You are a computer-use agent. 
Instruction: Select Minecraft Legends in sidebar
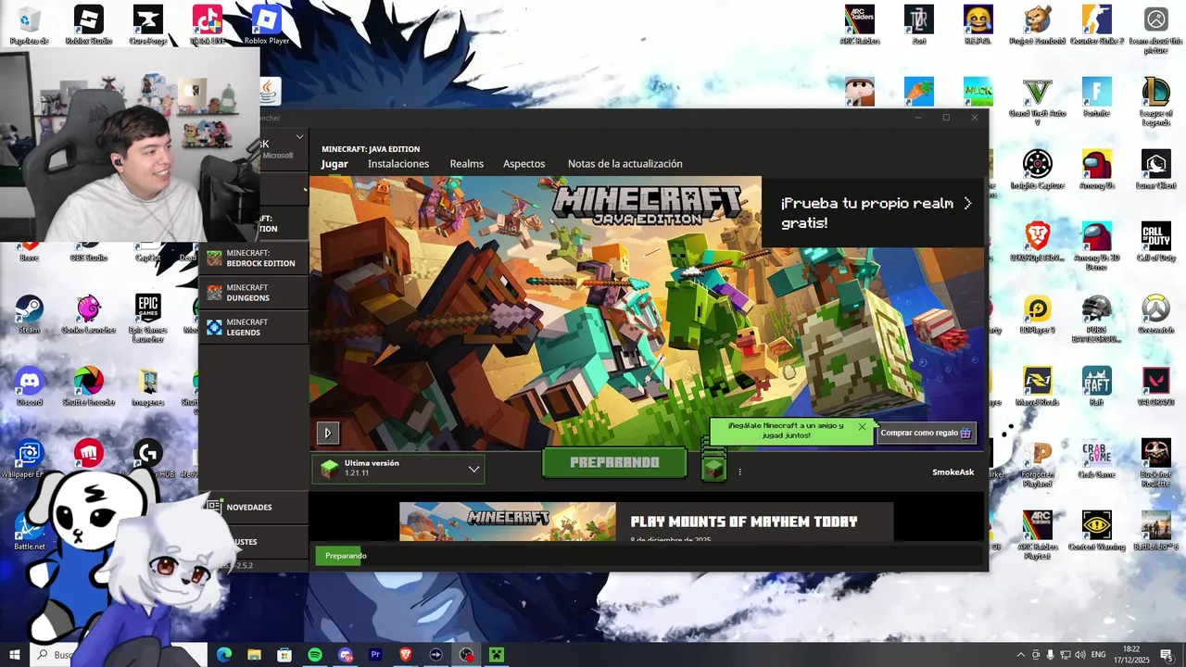point(253,327)
